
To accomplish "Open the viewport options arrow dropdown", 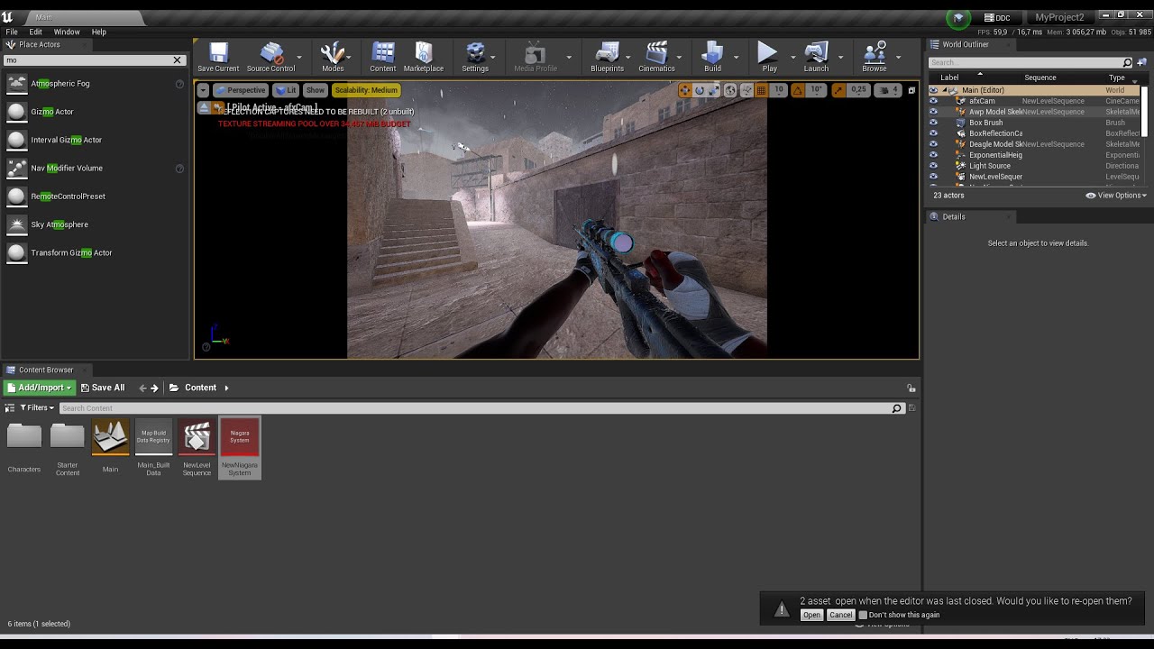I will pos(203,90).
